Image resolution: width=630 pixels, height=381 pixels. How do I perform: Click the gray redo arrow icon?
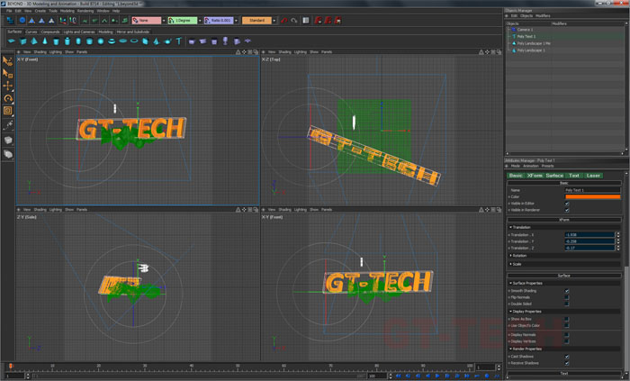coord(293,20)
